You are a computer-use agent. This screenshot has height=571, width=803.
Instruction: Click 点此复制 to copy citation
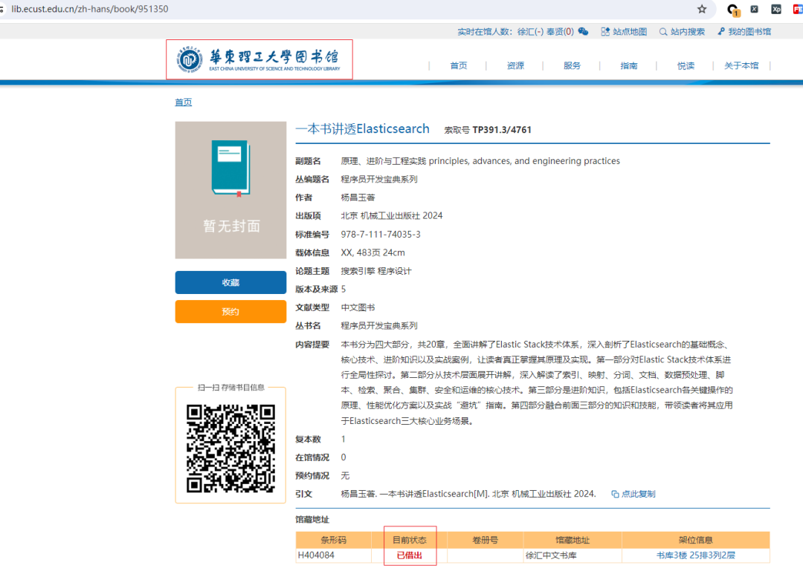[633, 494]
